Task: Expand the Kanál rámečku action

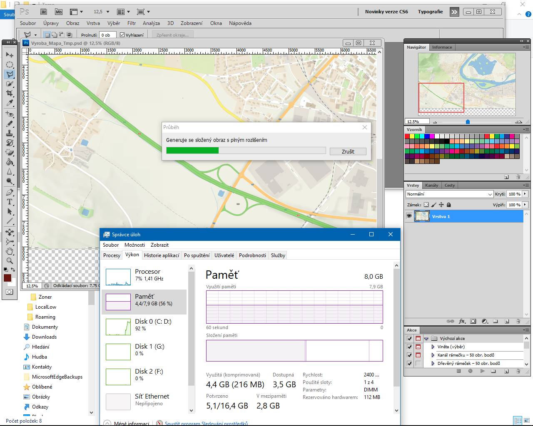Action: (433, 355)
